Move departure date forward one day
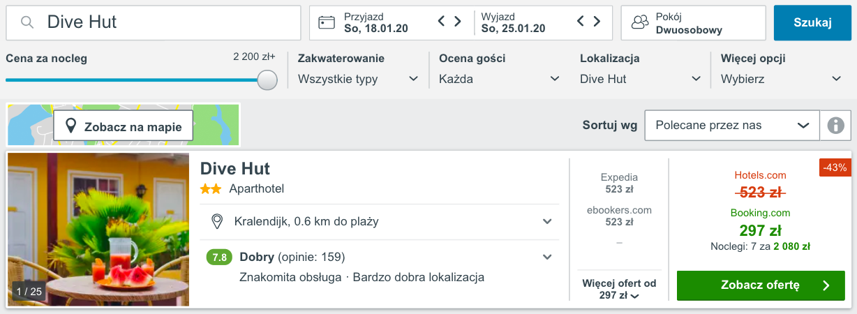This screenshot has height=314, width=857. pyautogui.click(x=597, y=22)
